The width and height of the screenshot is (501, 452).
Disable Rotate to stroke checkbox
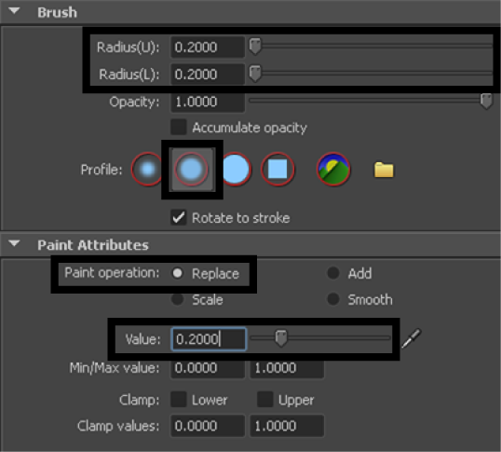point(178,218)
